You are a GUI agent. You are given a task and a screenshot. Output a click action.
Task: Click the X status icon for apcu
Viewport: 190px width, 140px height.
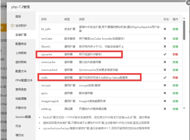[x=165, y=93]
